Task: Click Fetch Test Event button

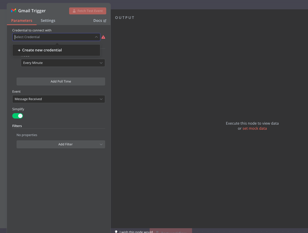Action: pyautogui.click(x=88, y=11)
